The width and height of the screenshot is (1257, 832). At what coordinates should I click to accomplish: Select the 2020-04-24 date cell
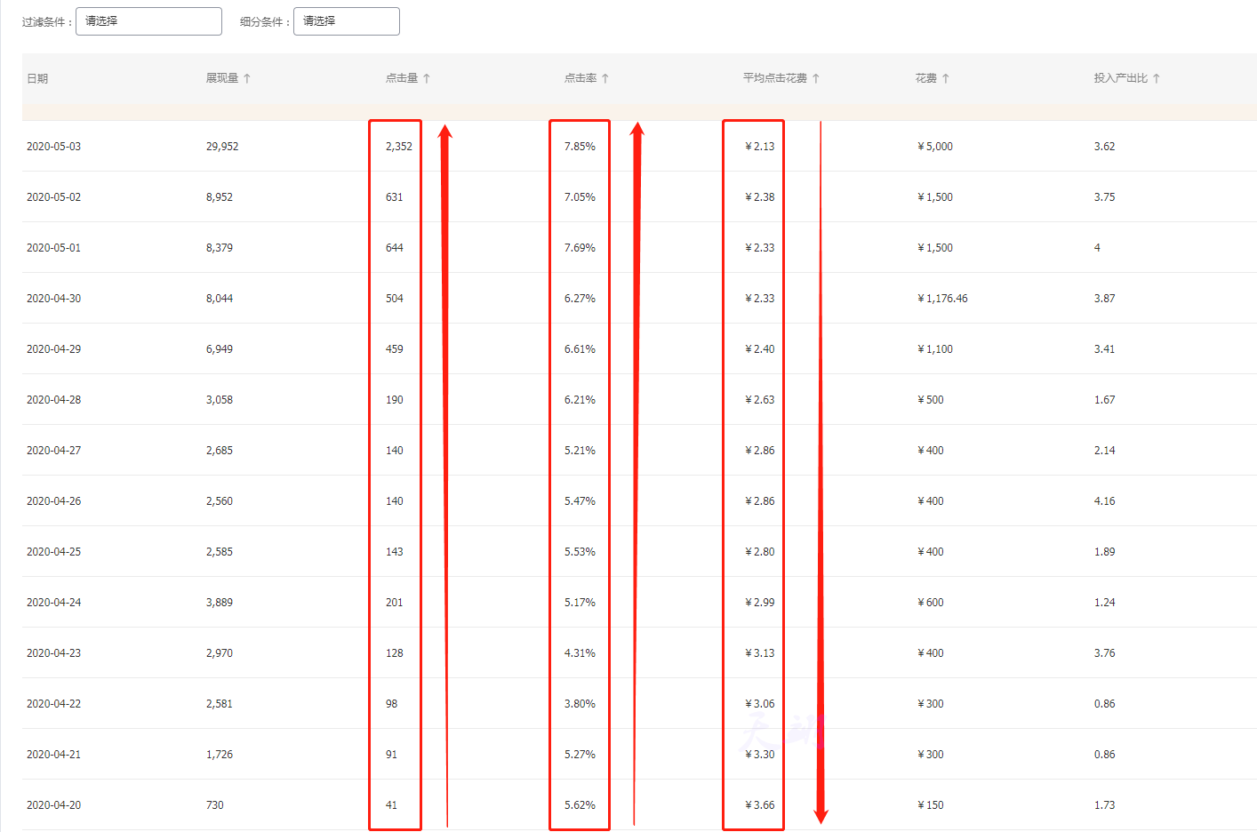click(53, 603)
